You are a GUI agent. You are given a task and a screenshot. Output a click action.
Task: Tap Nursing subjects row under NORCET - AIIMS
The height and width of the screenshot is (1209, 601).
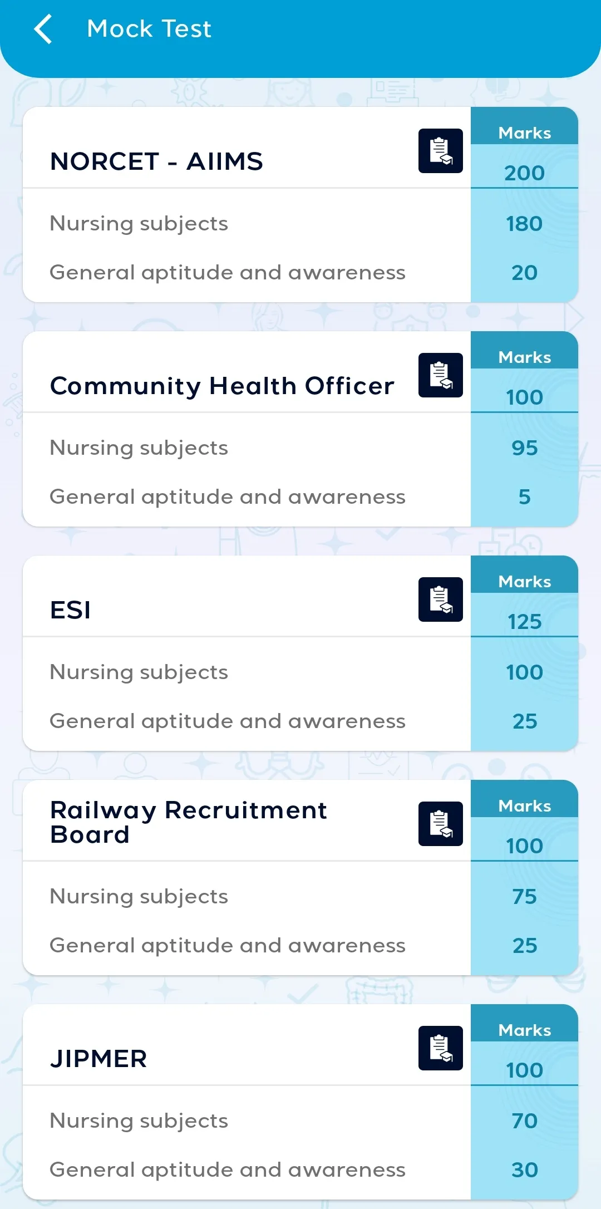(247, 223)
